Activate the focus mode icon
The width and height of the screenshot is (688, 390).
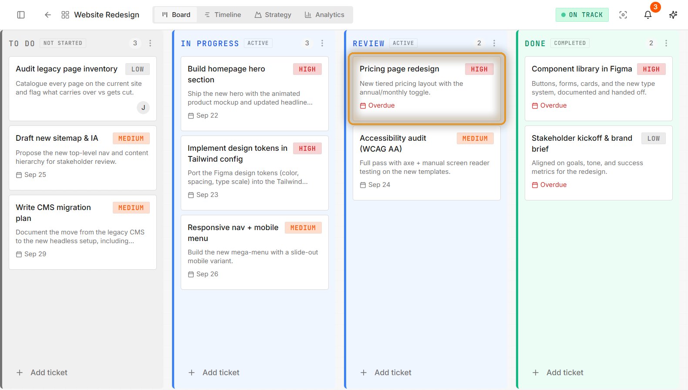coord(623,15)
